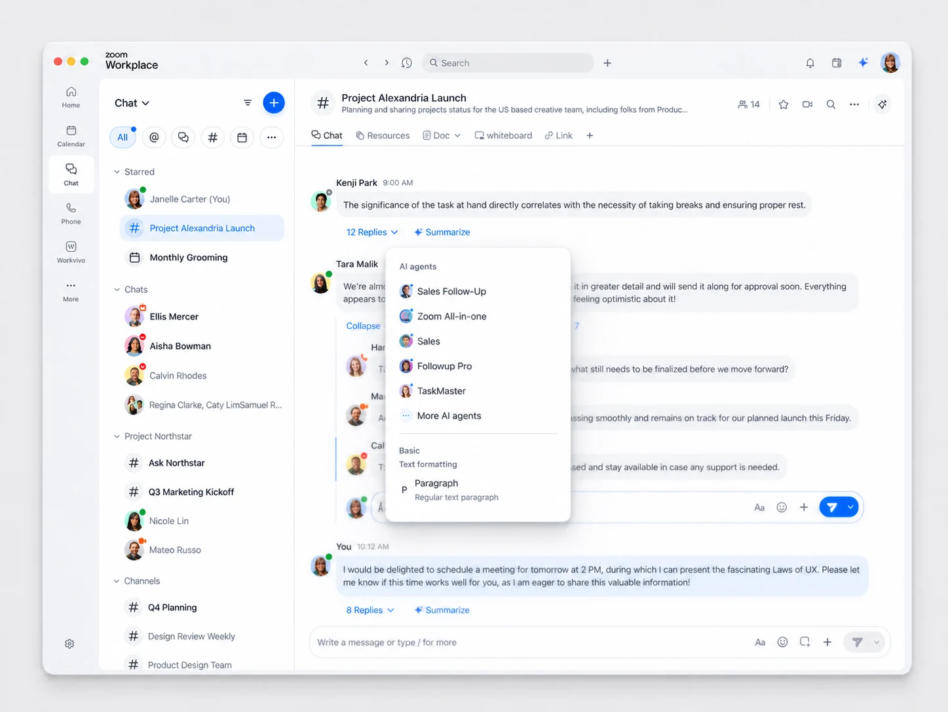
Task: Open notifications bell
Action: [x=810, y=63]
